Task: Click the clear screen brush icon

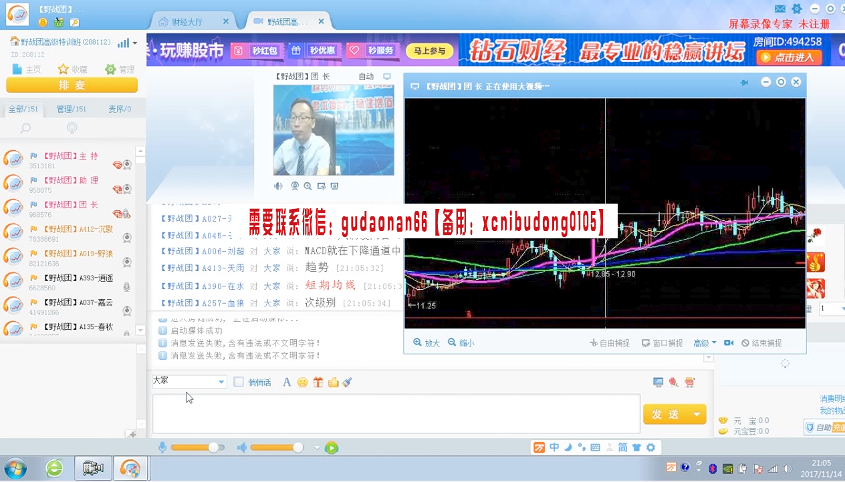Action: (x=347, y=383)
